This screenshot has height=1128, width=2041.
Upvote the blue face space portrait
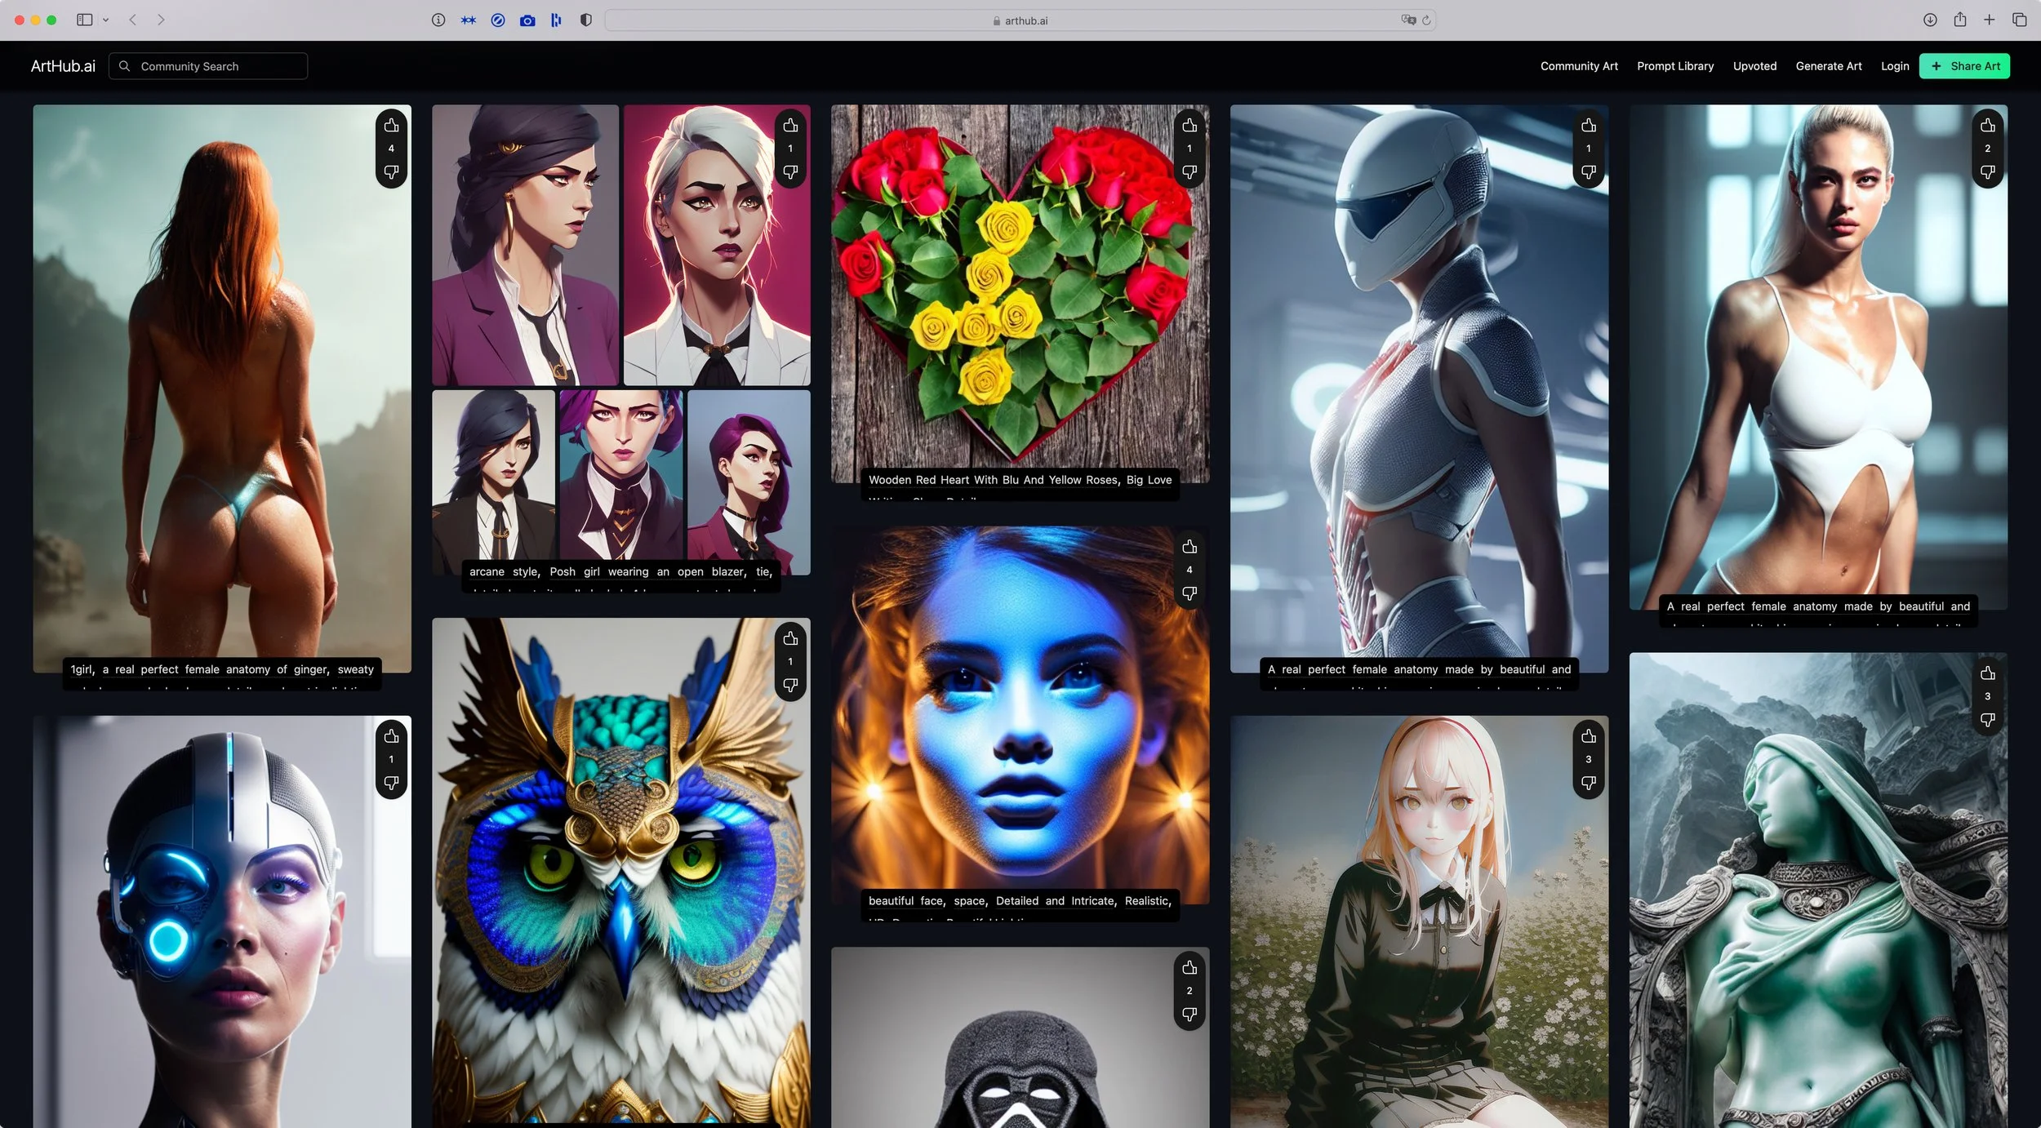(1189, 547)
